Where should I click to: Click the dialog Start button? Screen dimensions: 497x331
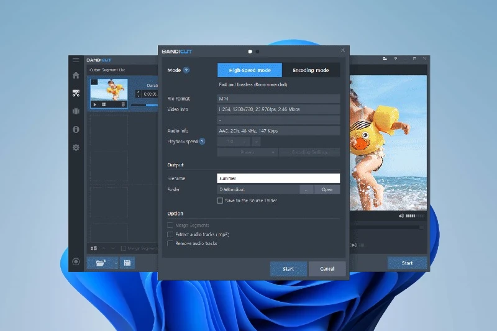pos(288,269)
